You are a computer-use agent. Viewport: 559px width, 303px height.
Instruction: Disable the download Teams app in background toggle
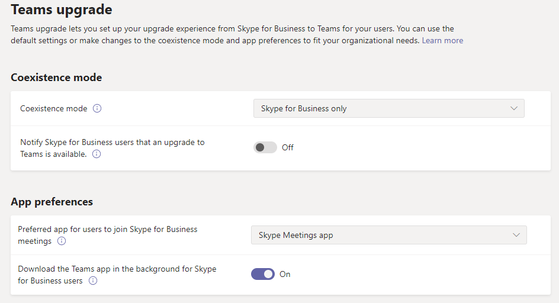pyautogui.click(x=263, y=274)
